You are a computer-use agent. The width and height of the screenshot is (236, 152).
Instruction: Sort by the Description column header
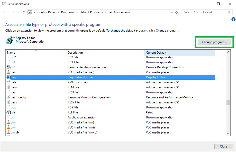(105, 53)
